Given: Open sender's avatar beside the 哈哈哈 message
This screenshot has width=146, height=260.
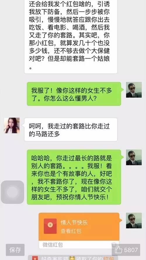Looking at the screenshot, I should click(134, 157).
